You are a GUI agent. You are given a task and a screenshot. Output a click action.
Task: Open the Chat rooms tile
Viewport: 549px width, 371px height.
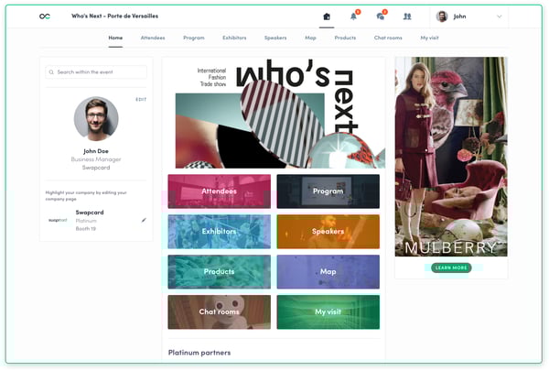click(x=220, y=312)
